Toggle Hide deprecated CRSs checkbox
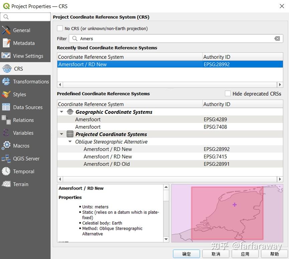The height and width of the screenshot is (259, 289). (x=228, y=94)
